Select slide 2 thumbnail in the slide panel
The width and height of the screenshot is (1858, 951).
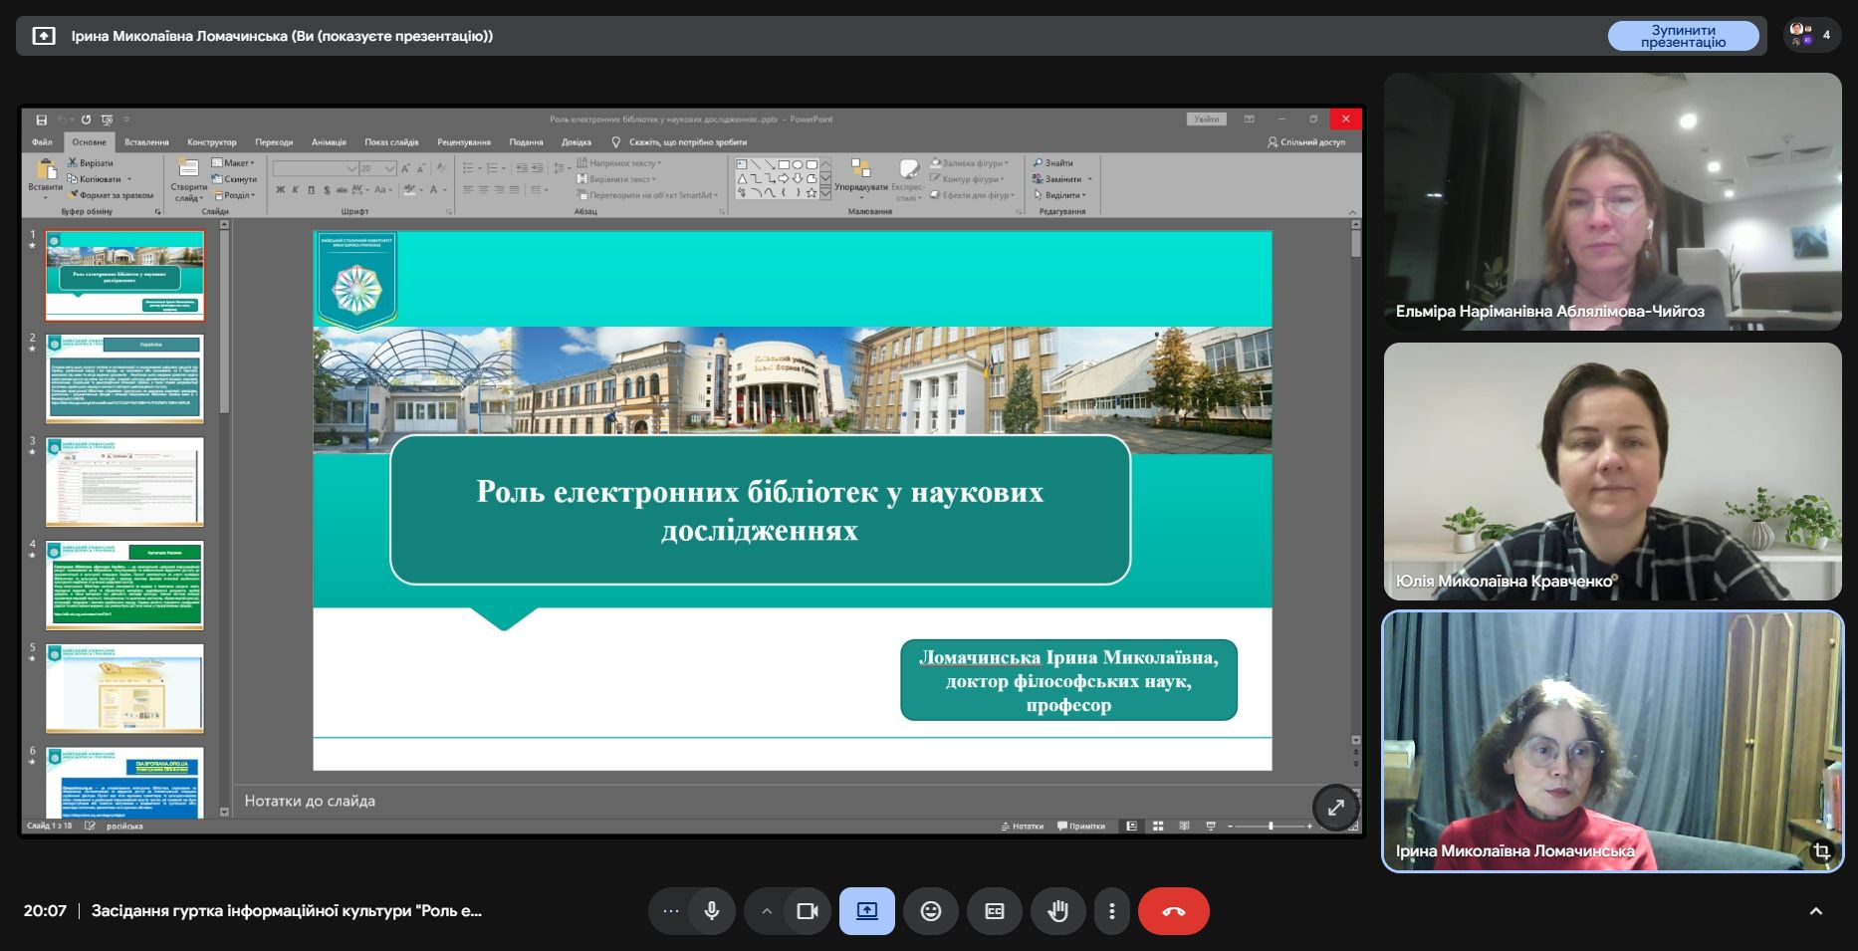(124, 378)
